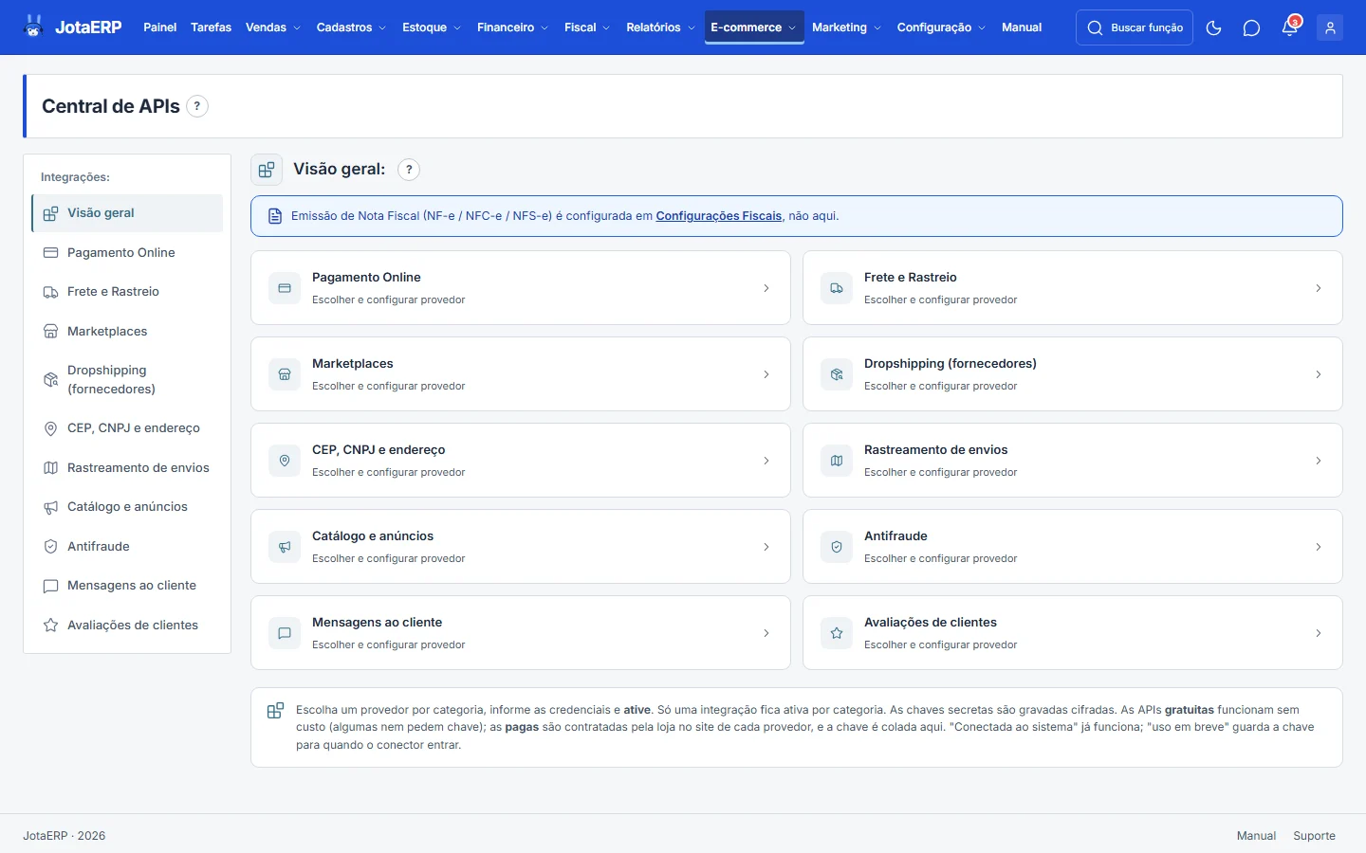Click the Rastreamento de envios card map icon

(837, 461)
